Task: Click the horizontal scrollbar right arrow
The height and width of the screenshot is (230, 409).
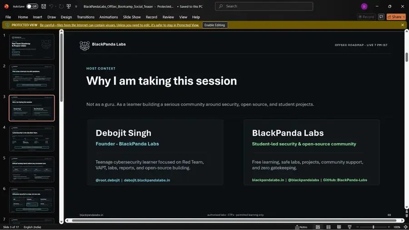Action: pos(402,220)
